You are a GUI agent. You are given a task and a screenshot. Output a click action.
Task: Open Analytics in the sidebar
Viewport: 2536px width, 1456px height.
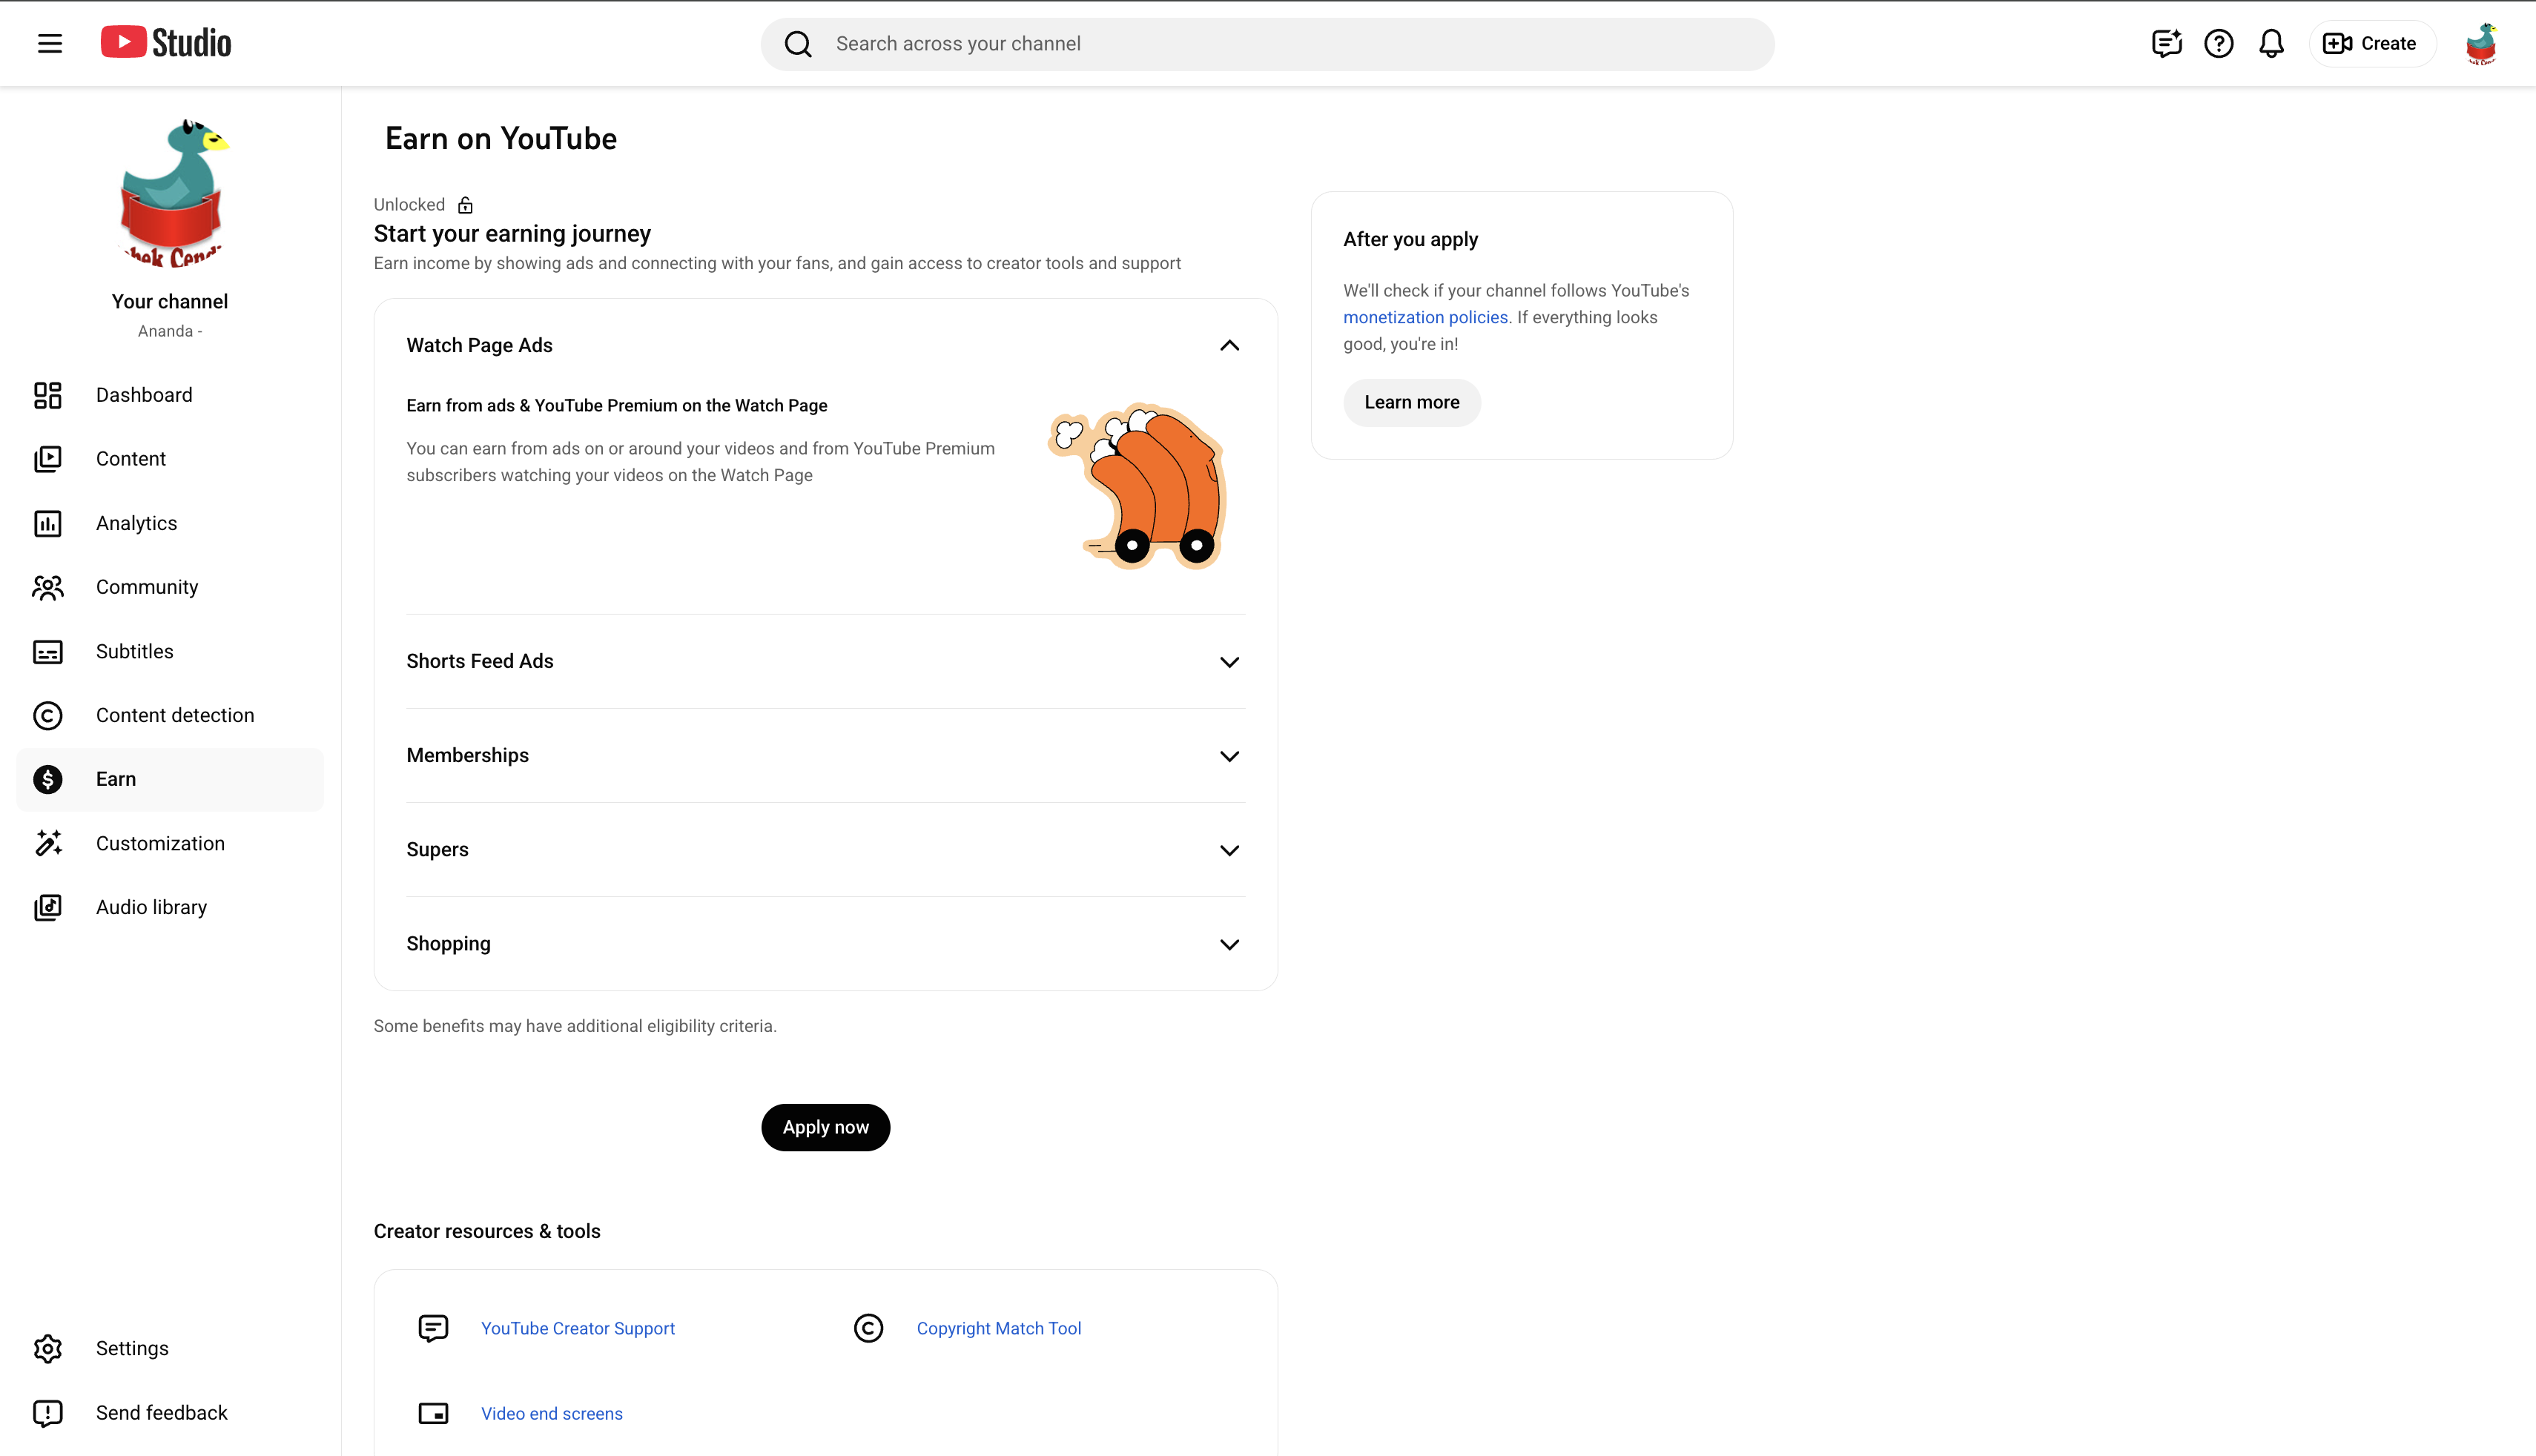[x=170, y=523]
